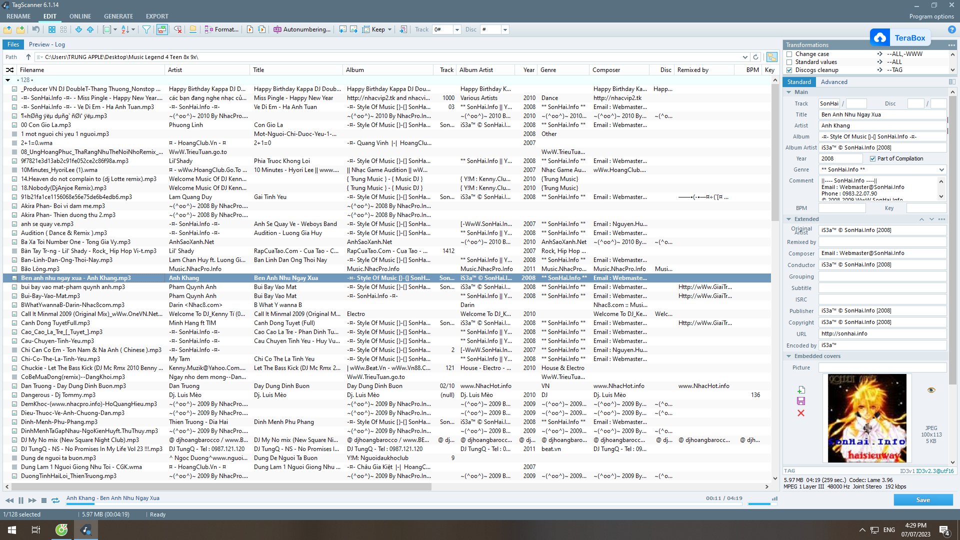Screen dimensions: 960x540
Task: Open the Genre dropdown
Action: pos(941,169)
